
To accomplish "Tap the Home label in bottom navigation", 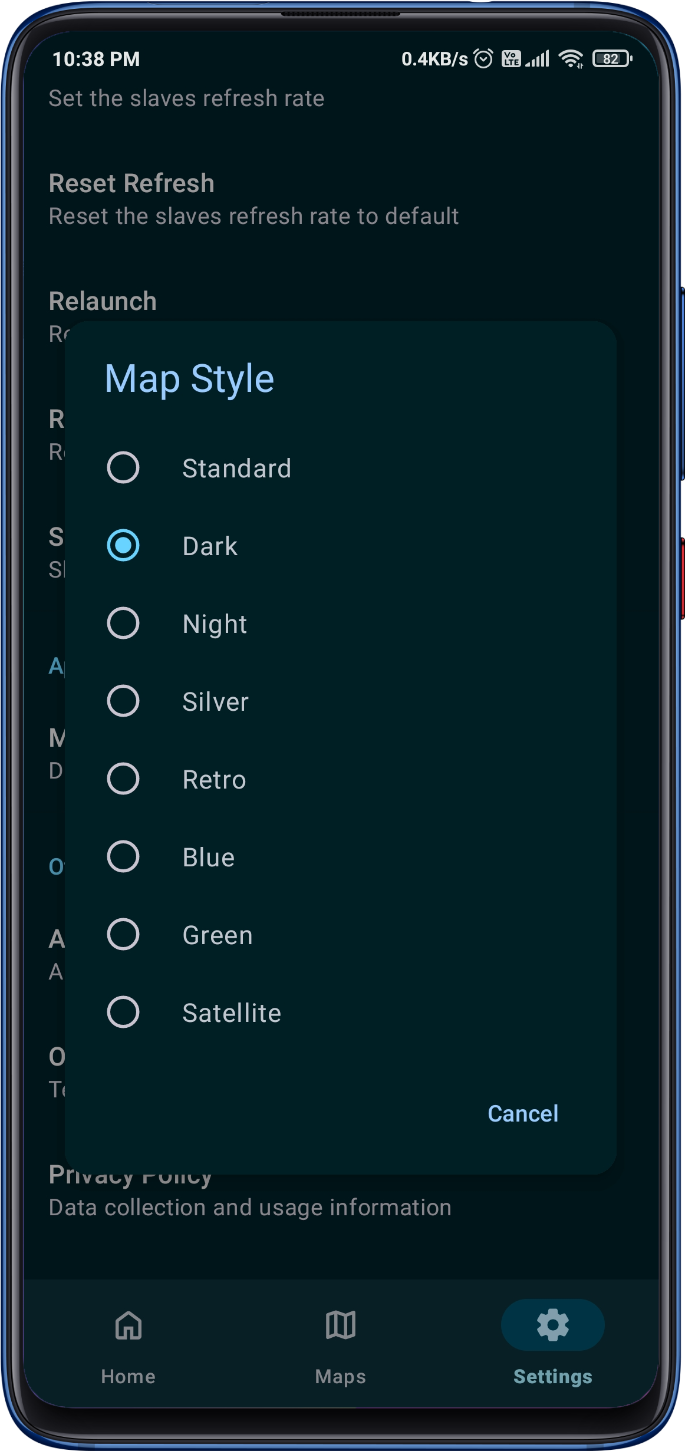I will click(129, 1377).
